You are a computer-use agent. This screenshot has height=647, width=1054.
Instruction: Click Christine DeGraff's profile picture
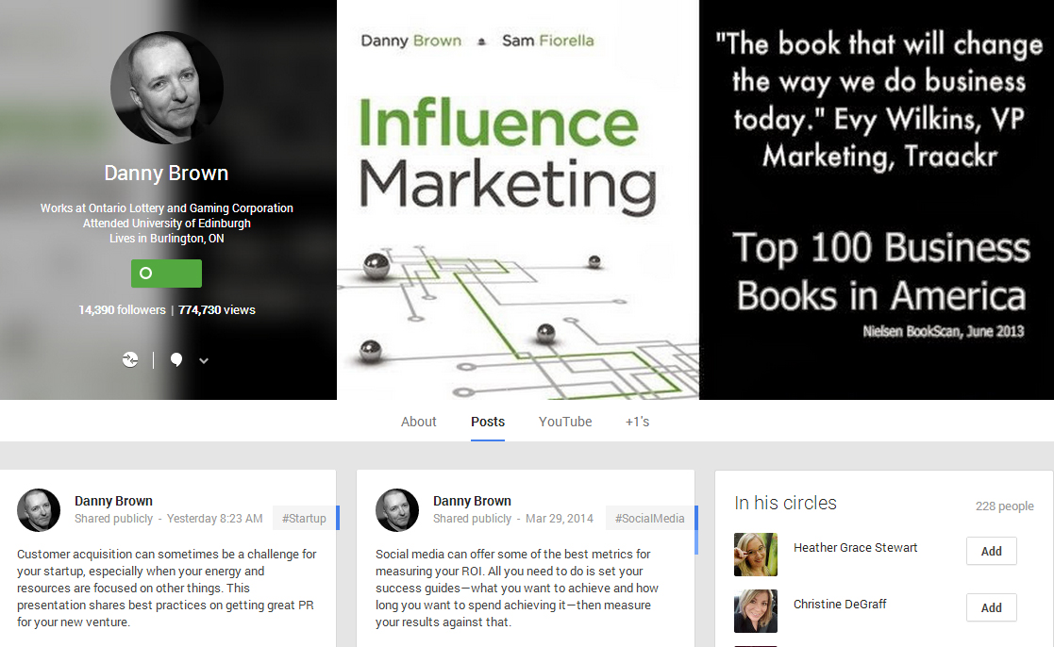[x=756, y=611]
